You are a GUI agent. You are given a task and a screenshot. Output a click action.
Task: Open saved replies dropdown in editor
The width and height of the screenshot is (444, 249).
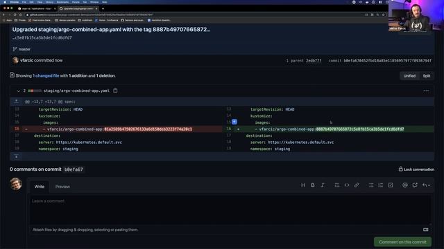coord(426,185)
